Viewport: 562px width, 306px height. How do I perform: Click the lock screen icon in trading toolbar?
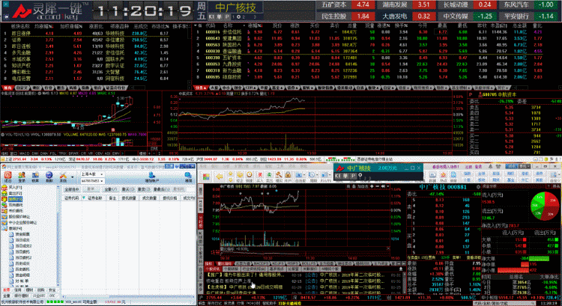[x=35, y=175]
